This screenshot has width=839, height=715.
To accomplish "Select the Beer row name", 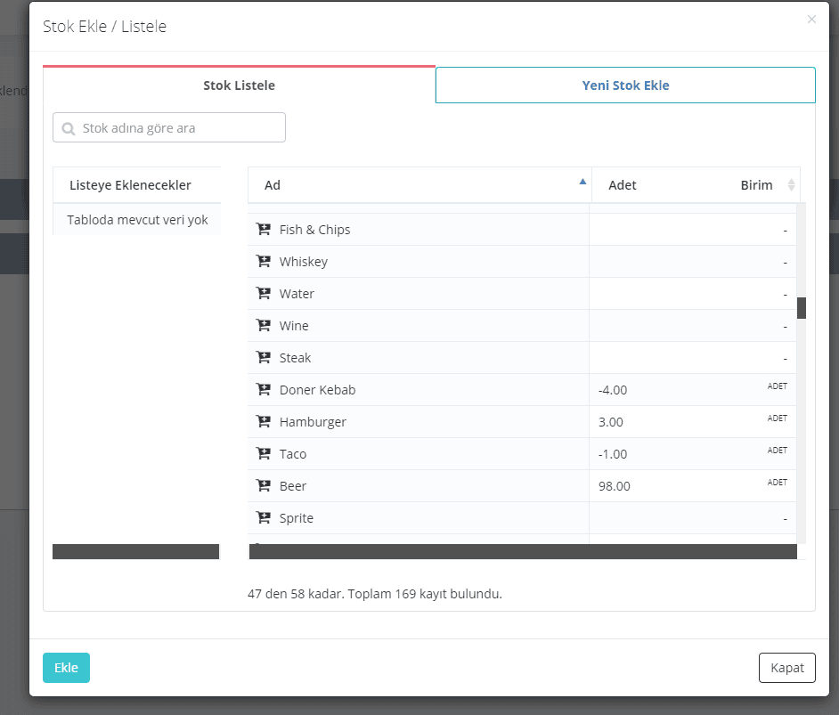I will 293,487.
